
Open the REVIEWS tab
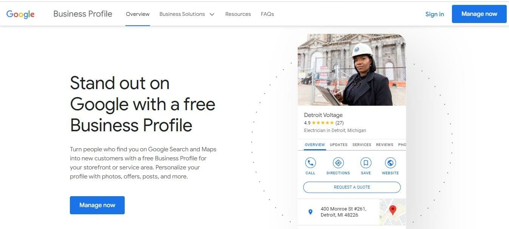point(384,144)
